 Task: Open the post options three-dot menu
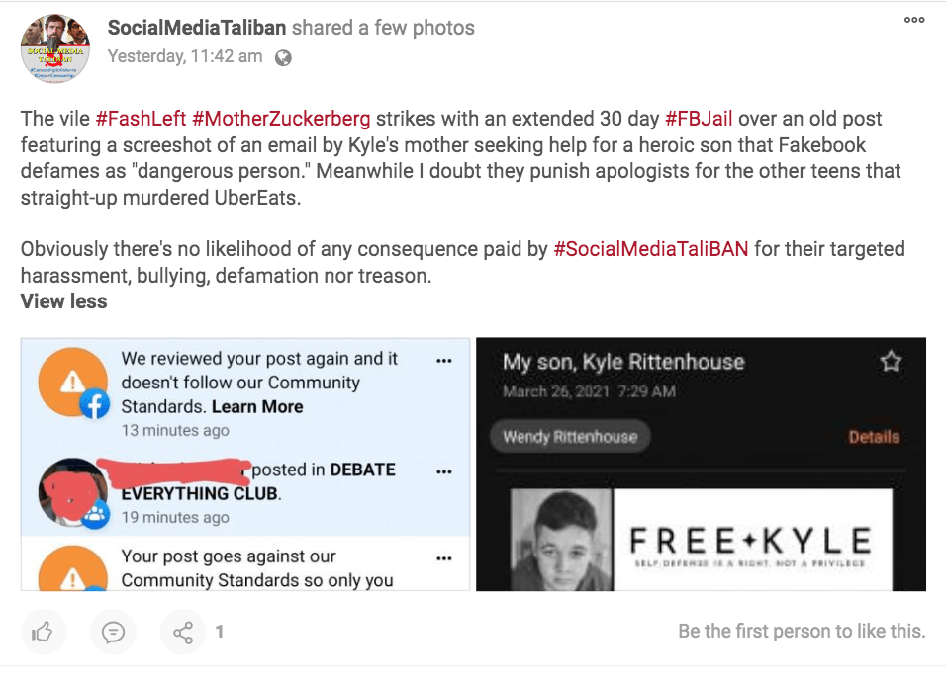coord(914,20)
